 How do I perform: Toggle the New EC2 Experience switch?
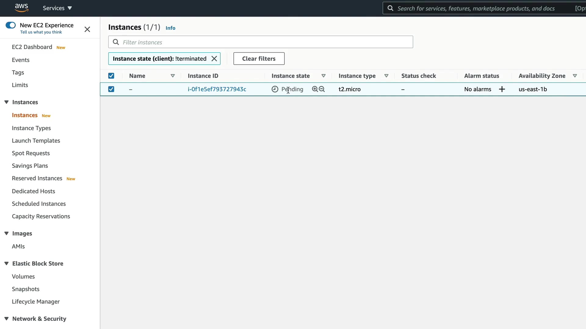(11, 25)
